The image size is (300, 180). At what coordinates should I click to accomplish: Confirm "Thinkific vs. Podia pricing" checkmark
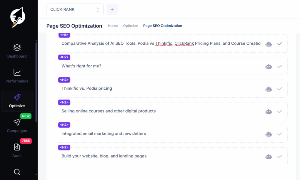(279, 89)
